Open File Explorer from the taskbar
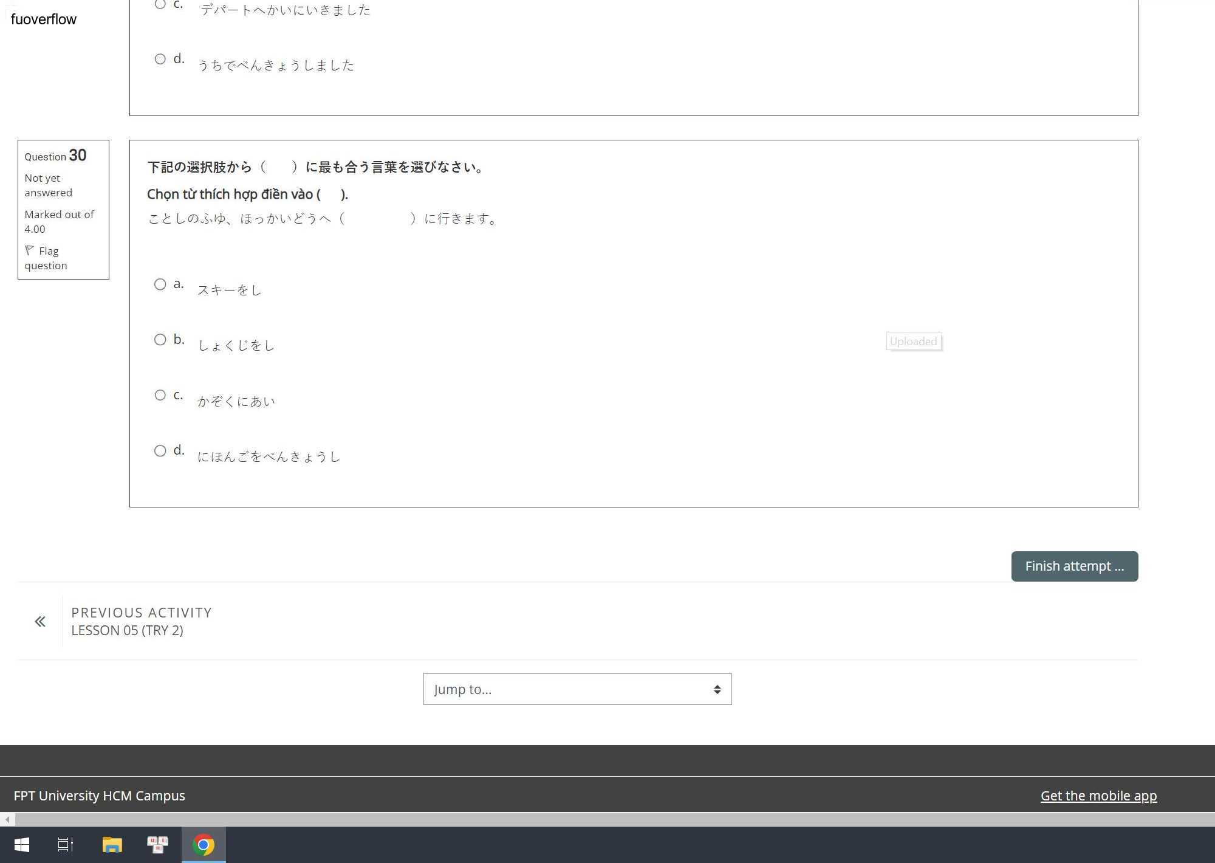1215x863 pixels. 112,845
